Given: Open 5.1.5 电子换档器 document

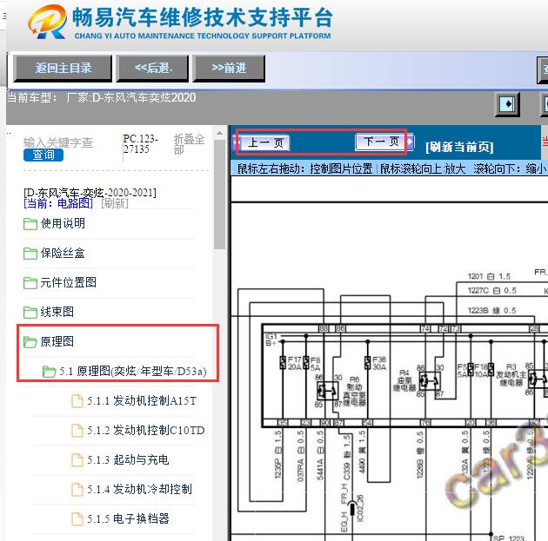Looking at the screenshot, I should point(128,518).
